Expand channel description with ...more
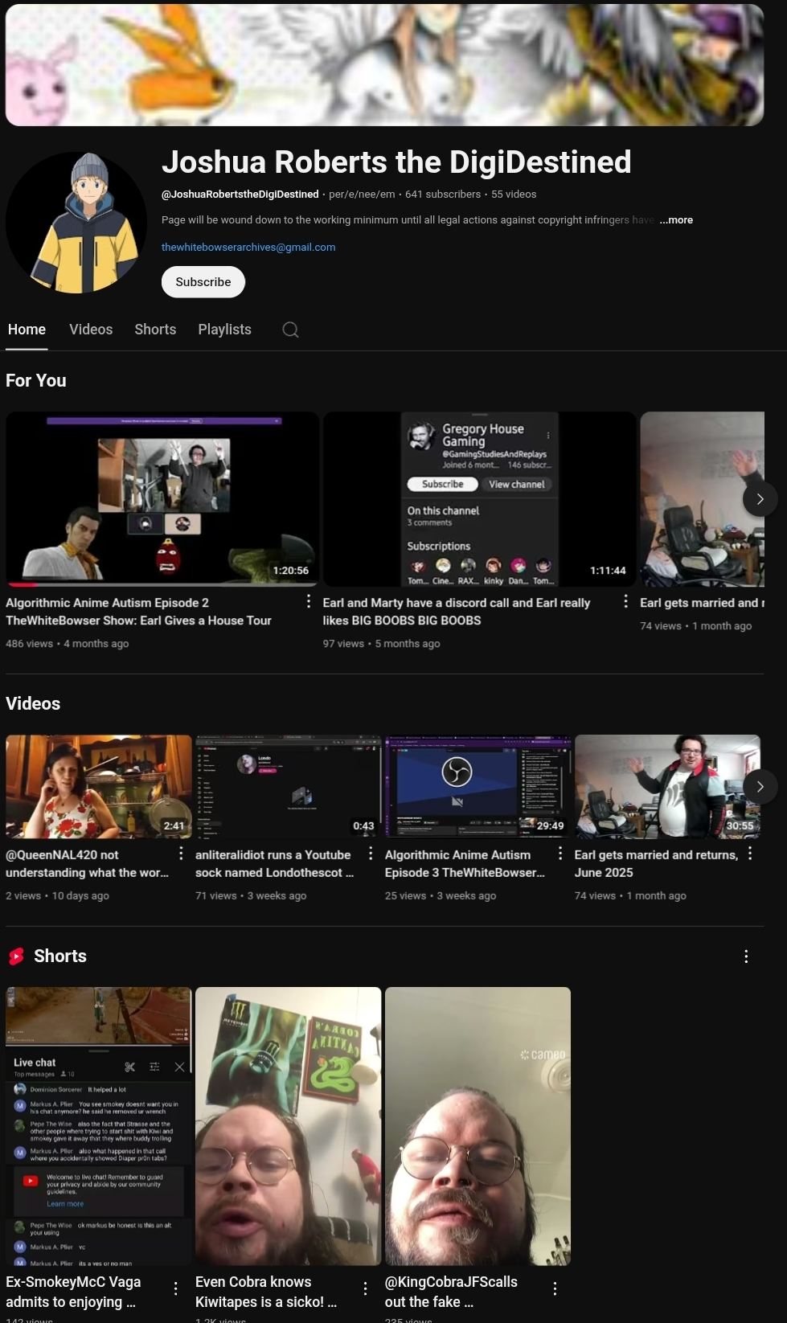The height and width of the screenshot is (1323, 787). click(x=676, y=220)
